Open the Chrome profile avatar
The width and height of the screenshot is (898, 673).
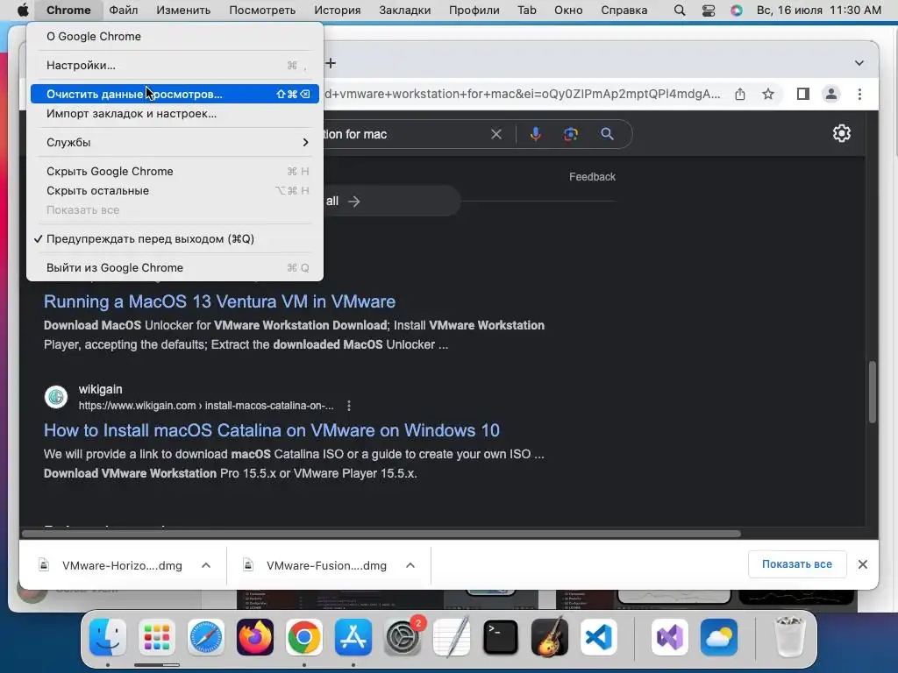coord(831,94)
